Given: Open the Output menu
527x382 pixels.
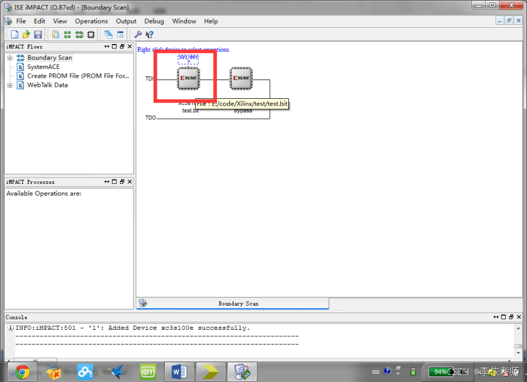Looking at the screenshot, I should [126, 21].
